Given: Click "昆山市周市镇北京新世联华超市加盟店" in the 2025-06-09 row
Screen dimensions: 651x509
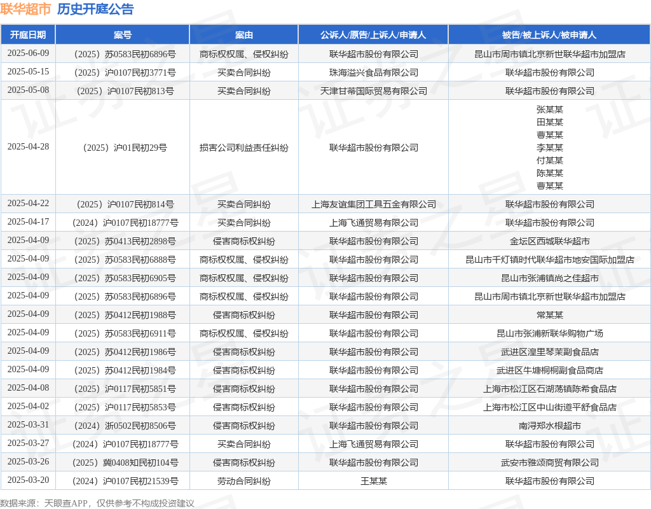Looking at the screenshot, I should [x=550, y=55].
